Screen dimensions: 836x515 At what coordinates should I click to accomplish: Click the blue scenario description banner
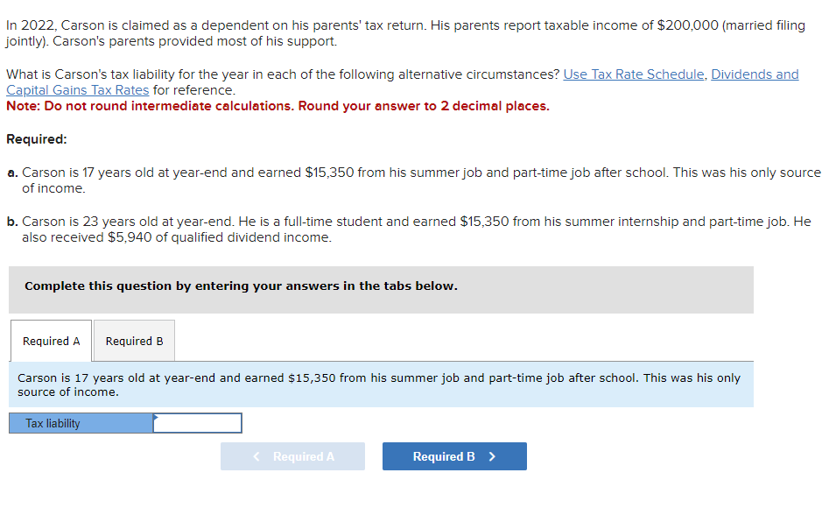[x=381, y=384]
